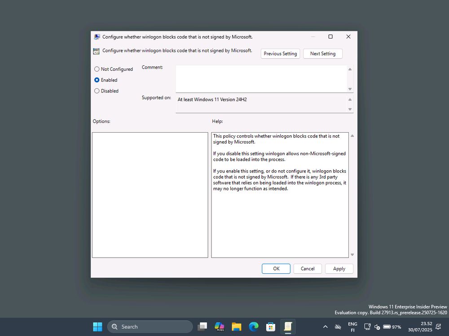Click help paragraph 'If you disable this setting'
The image size is (449, 336).
pos(279,156)
